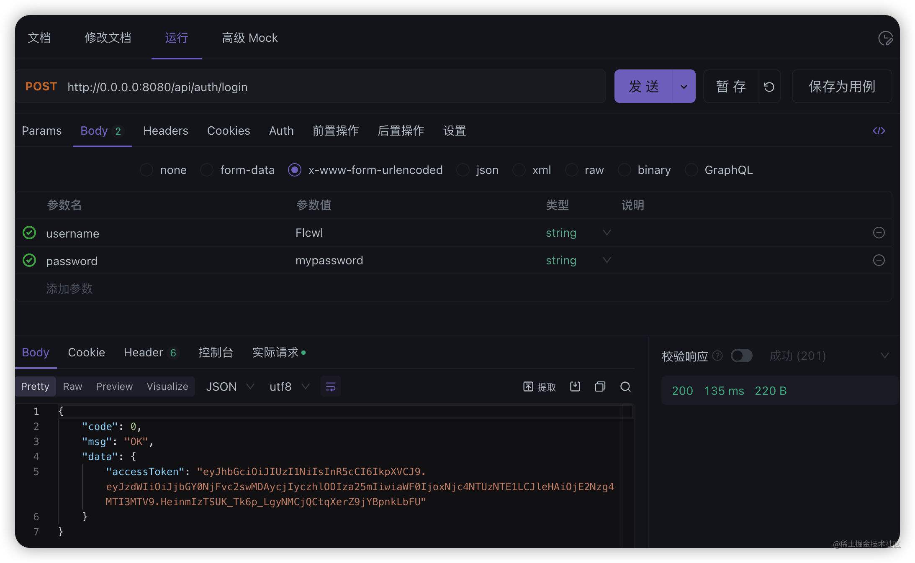The image size is (915, 563).
Task: Disable the username parameter checkbox
Action: pyautogui.click(x=29, y=233)
